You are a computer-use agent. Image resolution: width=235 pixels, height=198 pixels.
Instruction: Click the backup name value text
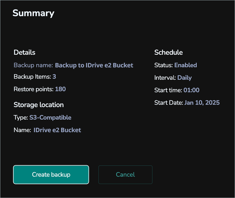click(x=94, y=65)
